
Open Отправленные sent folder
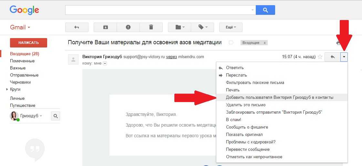pos(24,75)
